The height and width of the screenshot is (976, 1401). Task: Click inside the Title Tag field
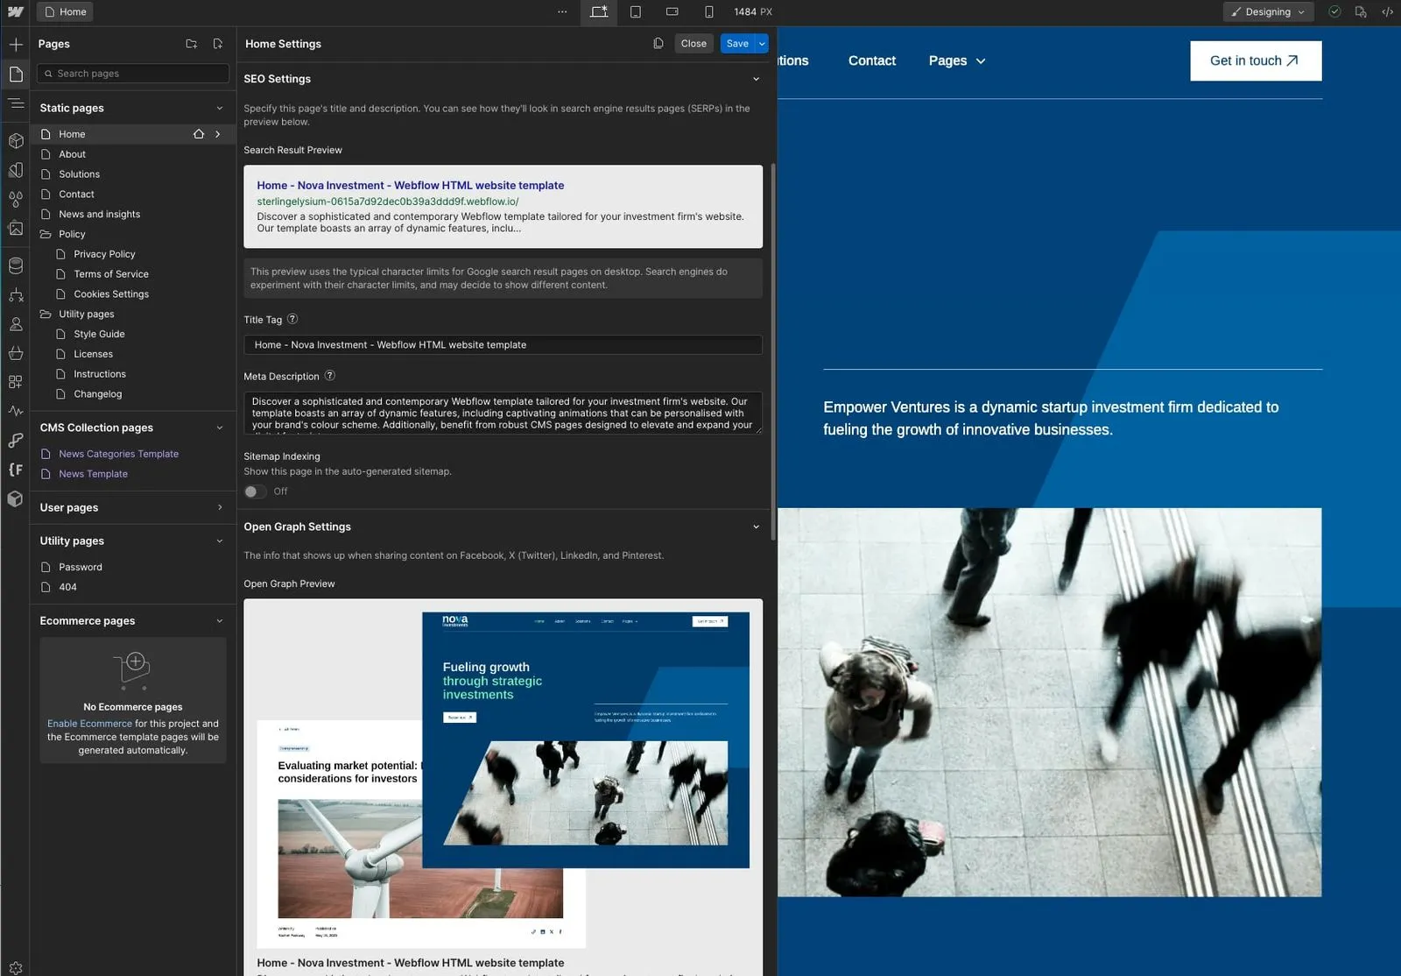(x=503, y=344)
